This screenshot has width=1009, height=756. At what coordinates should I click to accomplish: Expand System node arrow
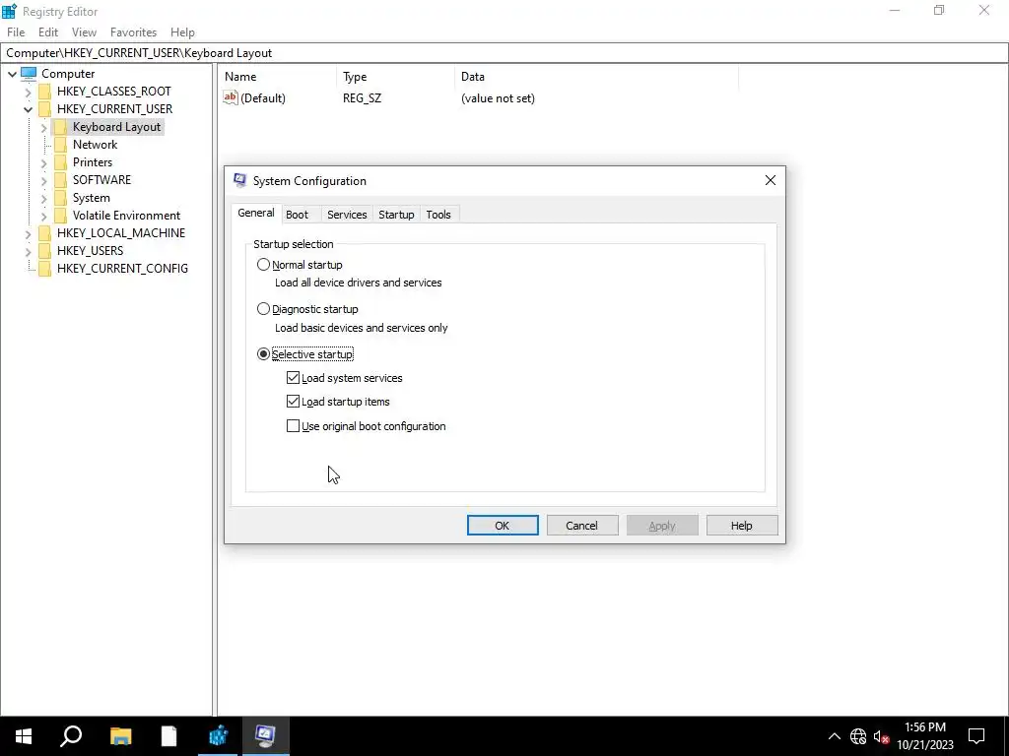tap(43, 198)
